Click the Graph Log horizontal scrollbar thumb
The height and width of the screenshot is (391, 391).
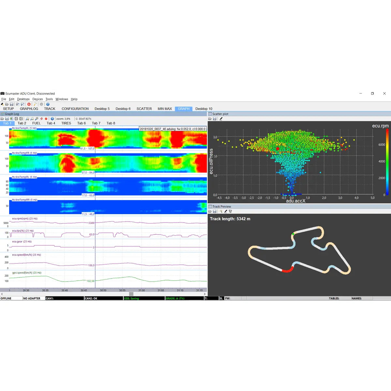click(x=131, y=294)
